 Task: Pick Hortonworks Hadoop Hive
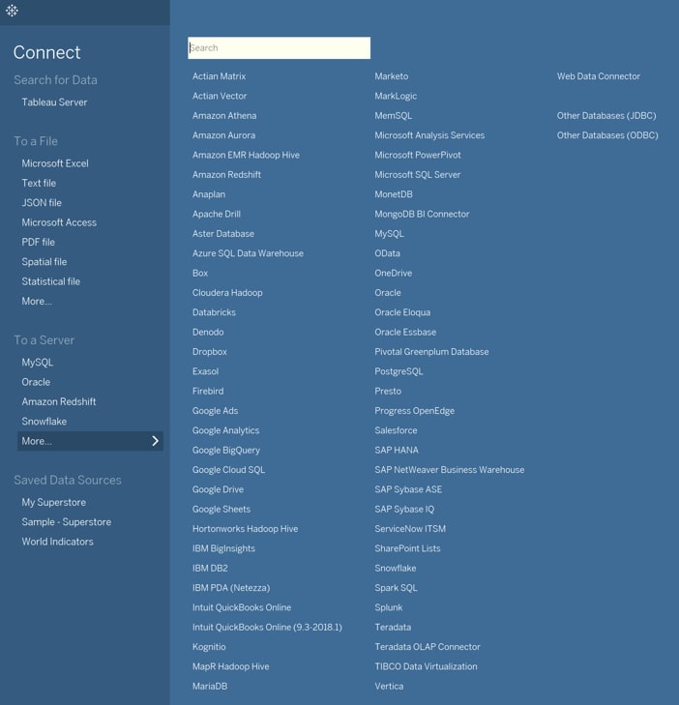pos(245,529)
